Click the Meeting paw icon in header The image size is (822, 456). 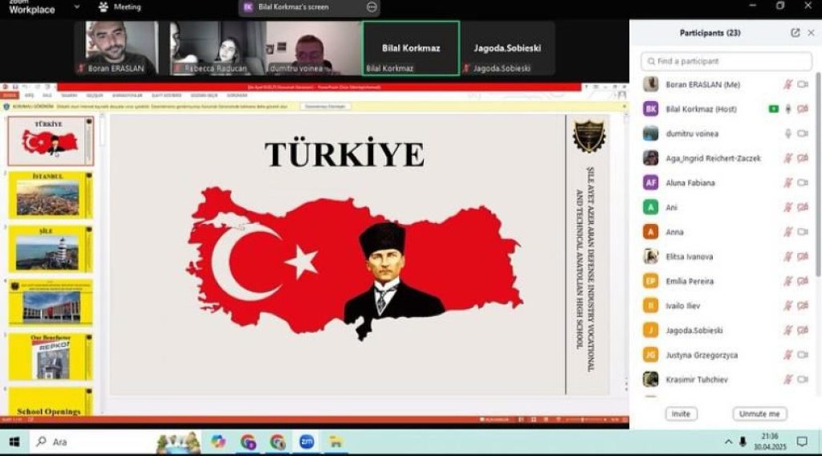pyautogui.click(x=104, y=7)
